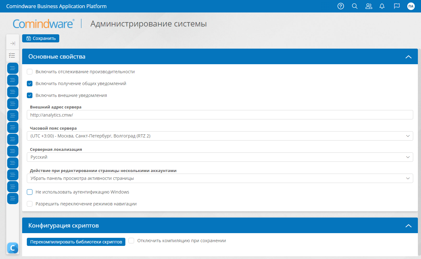Click the Действие при редактировании страницы label

(103, 170)
